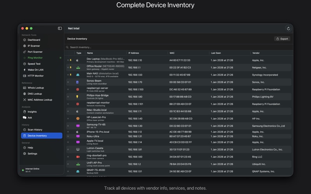Image resolution: width=311 pixels, height=194 pixels.
Task: Sort by the Last Seen column header
Action: [x=216, y=53]
